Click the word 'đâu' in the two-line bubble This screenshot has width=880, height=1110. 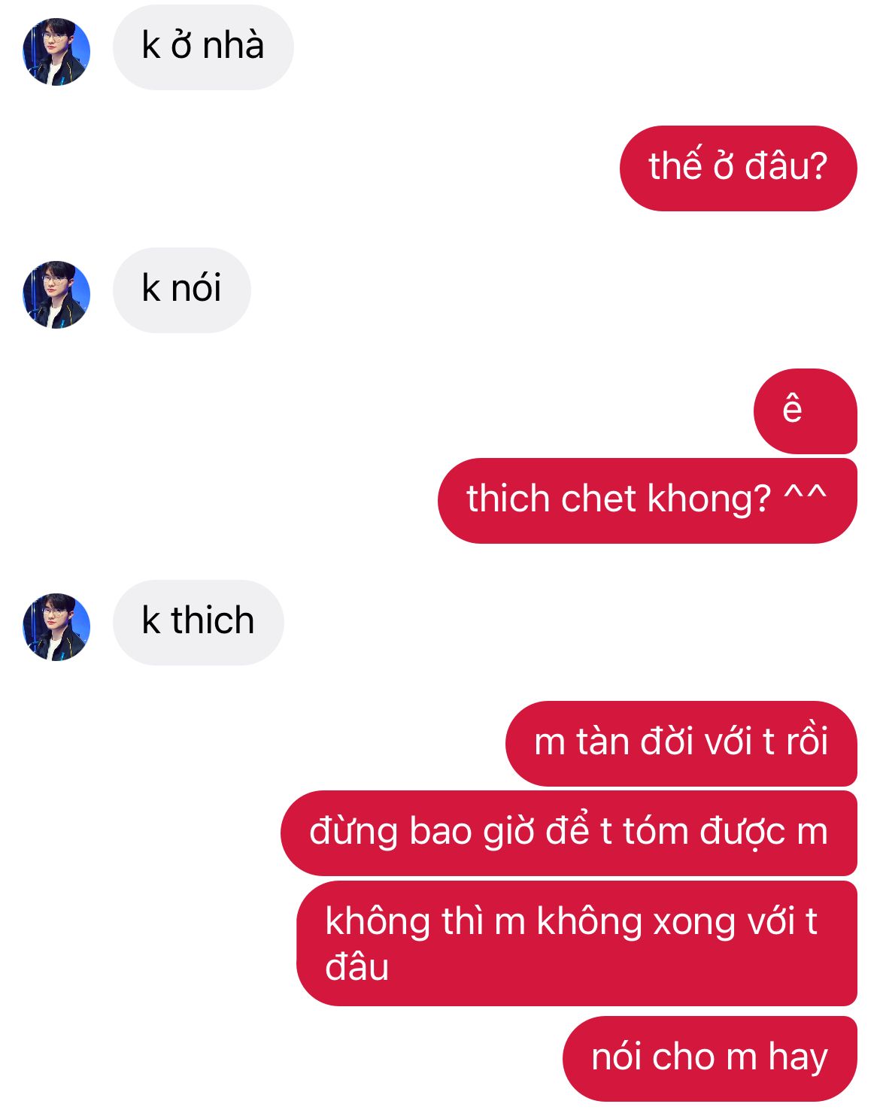pyautogui.click(x=357, y=967)
